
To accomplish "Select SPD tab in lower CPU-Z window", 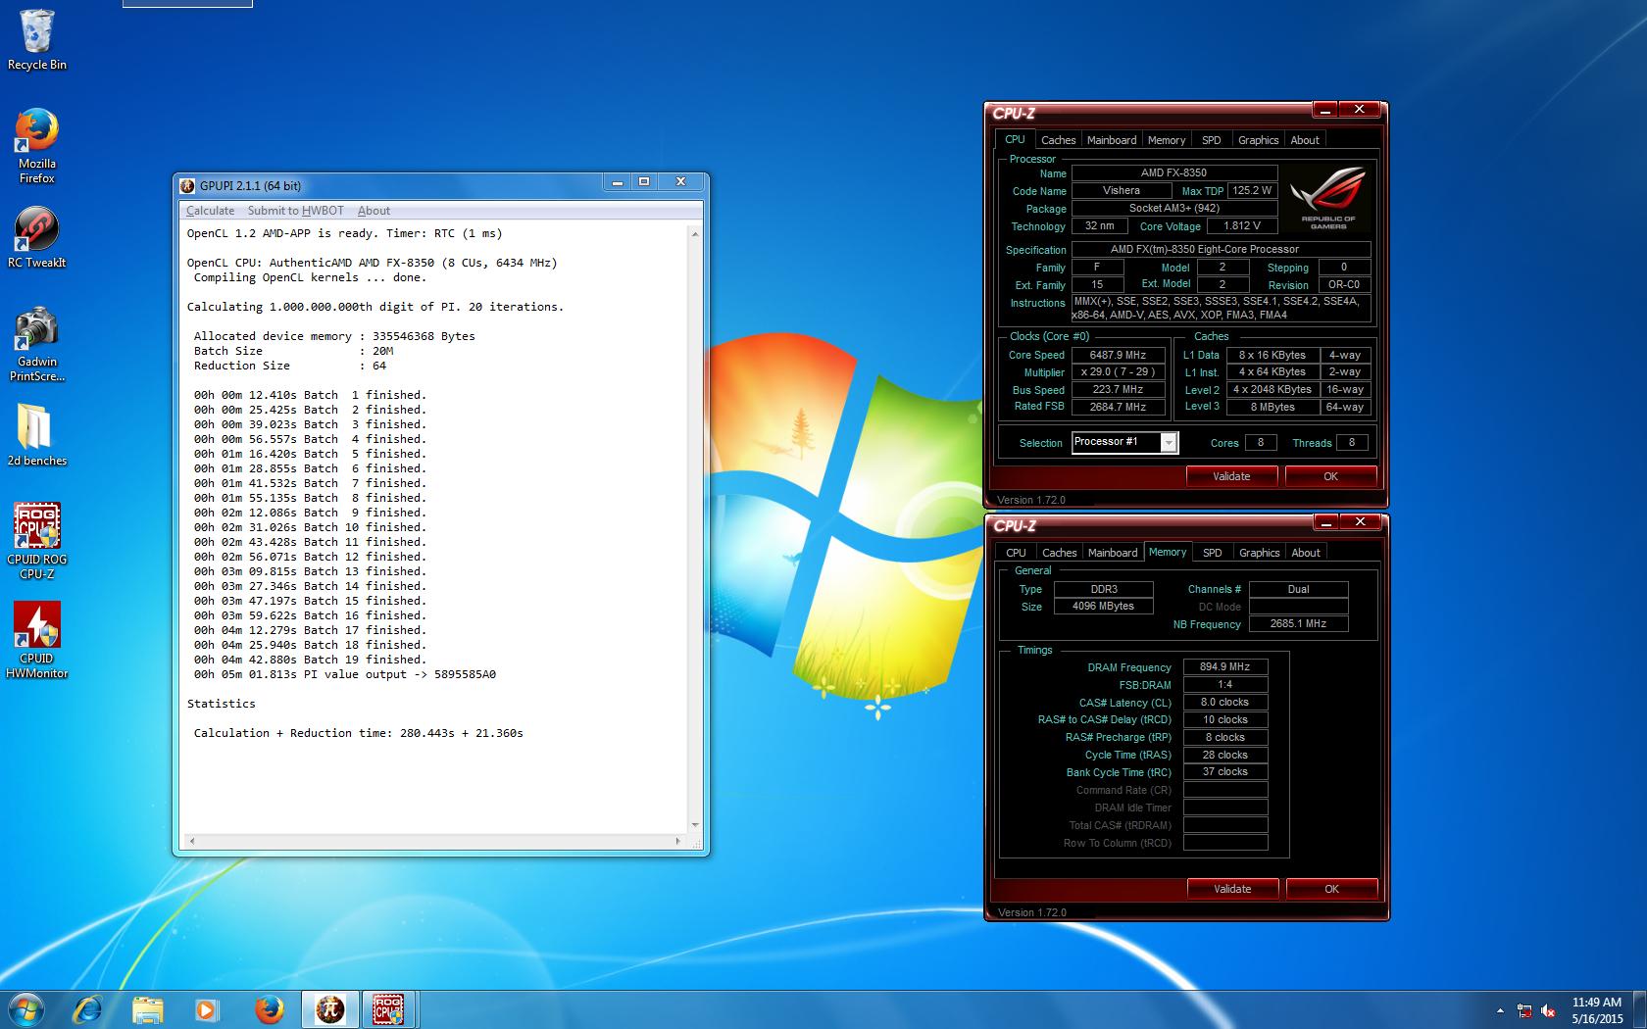I will click(1213, 553).
